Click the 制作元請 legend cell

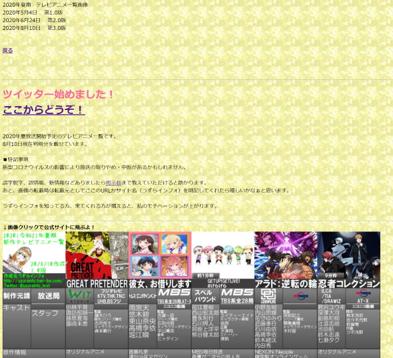(x=17, y=296)
